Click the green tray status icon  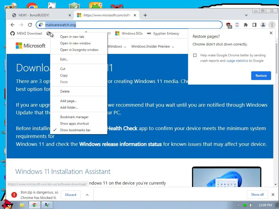(245, 205)
